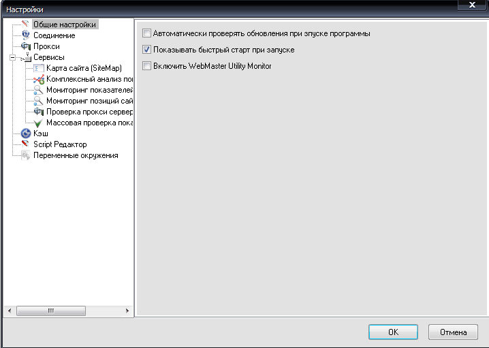489x348 pixels.
Task: Enable WebMaster Utility Monitor checkbox
Action: pos(146,66)
